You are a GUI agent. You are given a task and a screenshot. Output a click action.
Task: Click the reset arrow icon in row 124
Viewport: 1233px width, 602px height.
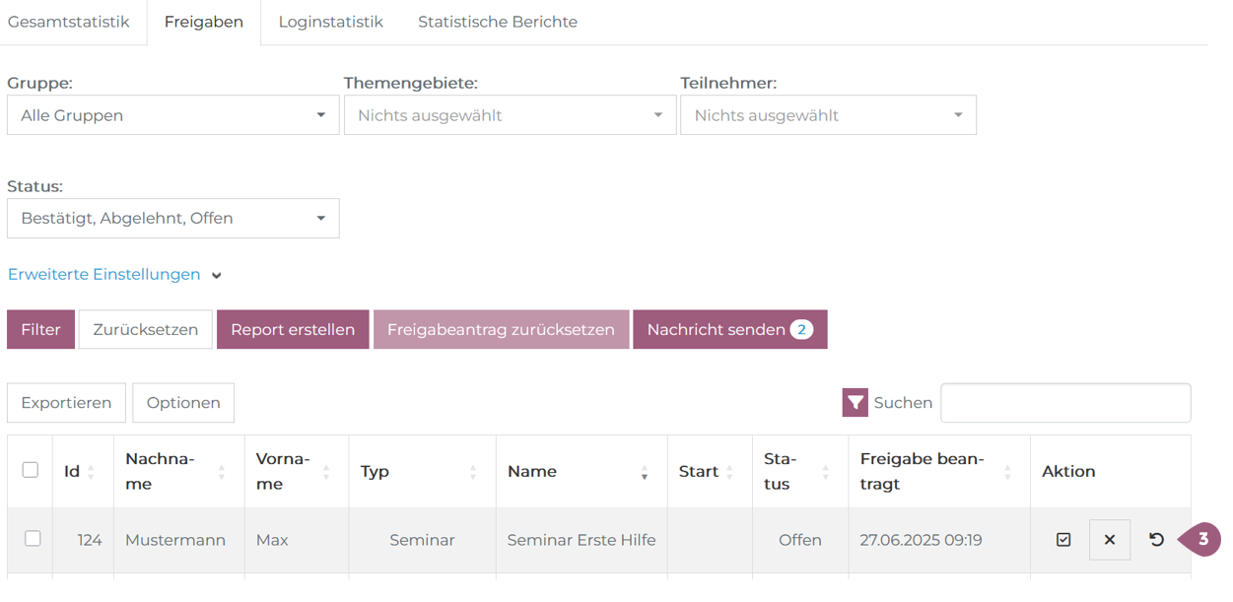[x=1156, y=540]
